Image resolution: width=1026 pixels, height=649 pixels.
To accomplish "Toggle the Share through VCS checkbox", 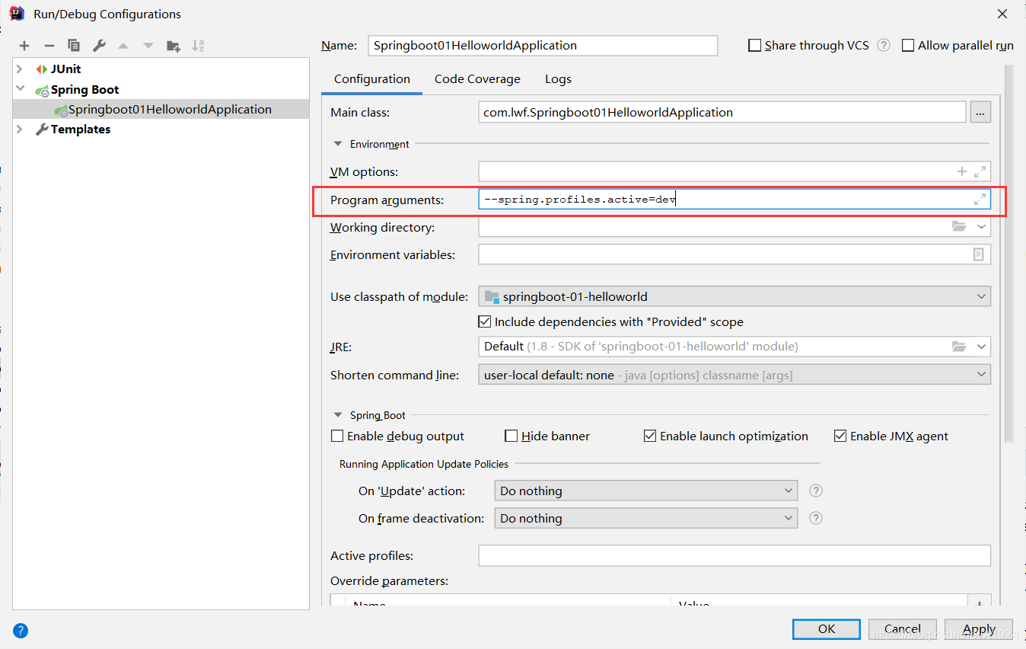I will coord(755,46).
